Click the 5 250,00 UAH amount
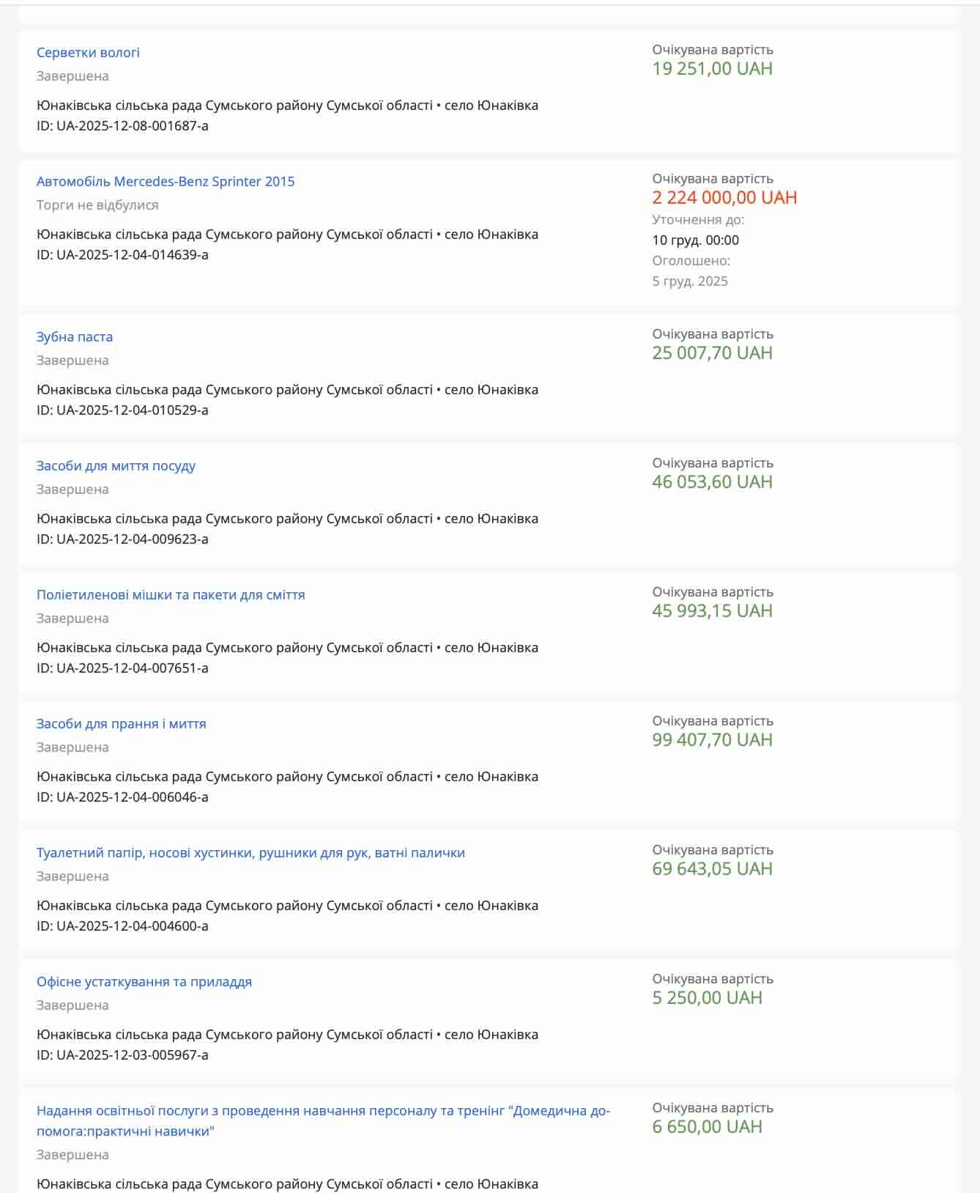980x1193 pixels. [707, 998]
